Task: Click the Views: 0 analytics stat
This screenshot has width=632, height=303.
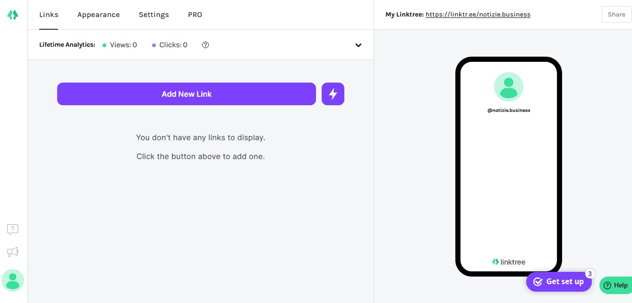Action: pos(120,45)
